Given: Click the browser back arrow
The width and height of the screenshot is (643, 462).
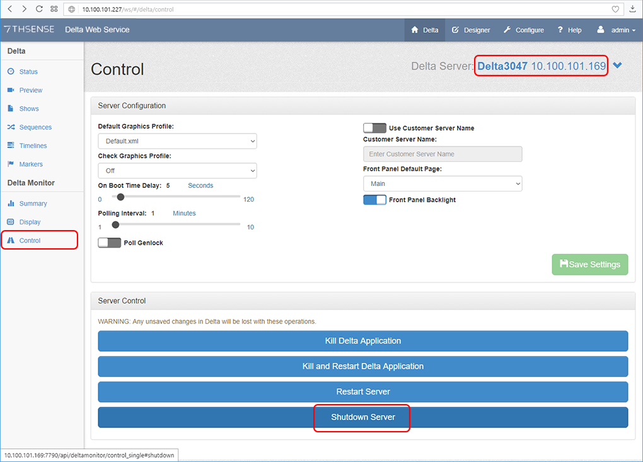Looking at the screenshot, I should (10, 9).
